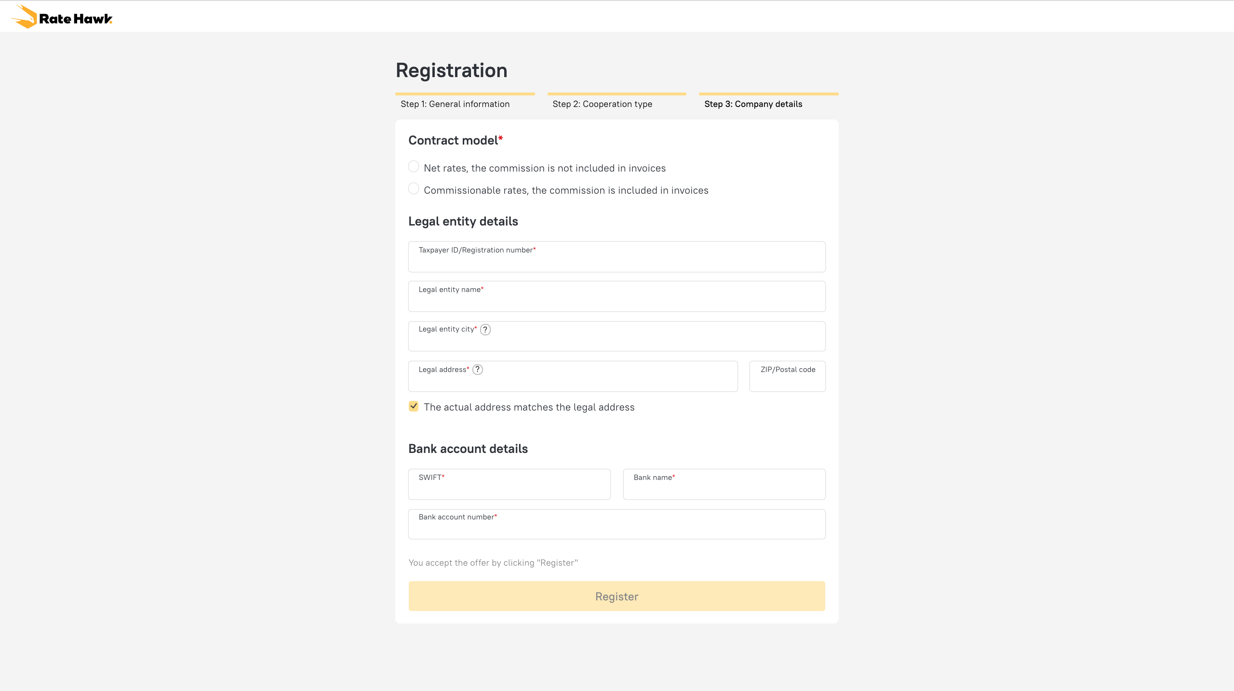This screenshot has width=1234, height=691.
Task: Click the help icon beside Legal address
Action: [478, 370]
